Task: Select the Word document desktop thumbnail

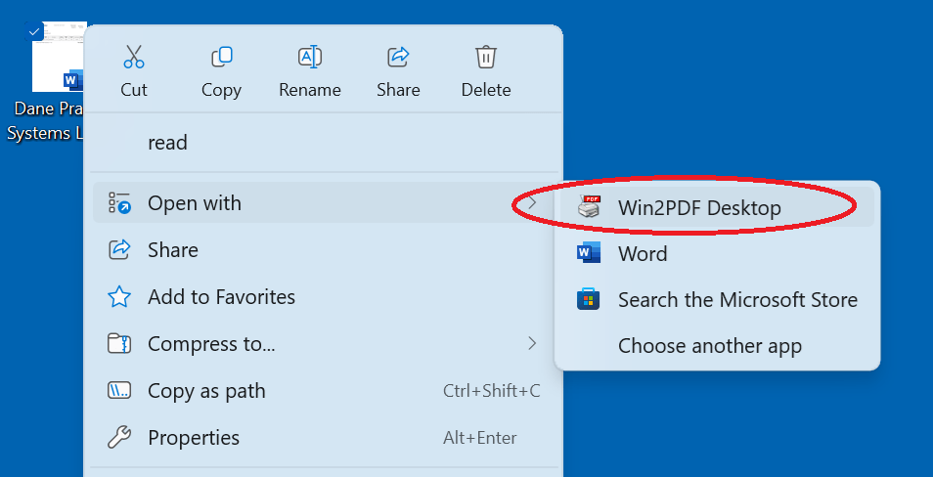Action: [57, 61]
